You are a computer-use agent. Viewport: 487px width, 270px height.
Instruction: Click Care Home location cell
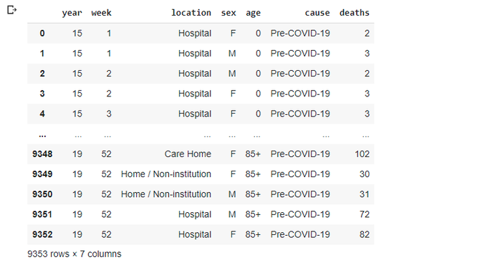tap(188, 154)
